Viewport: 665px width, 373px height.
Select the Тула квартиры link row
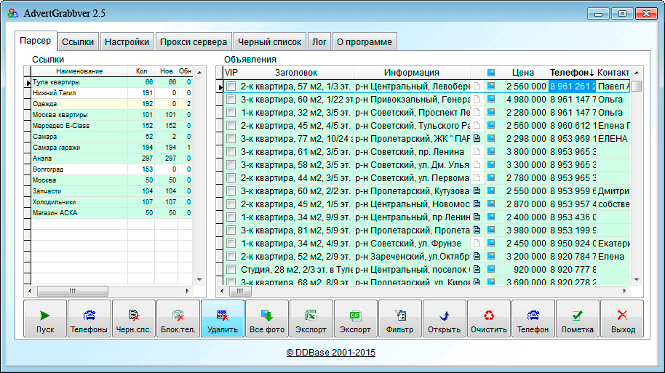pos(112,82)
